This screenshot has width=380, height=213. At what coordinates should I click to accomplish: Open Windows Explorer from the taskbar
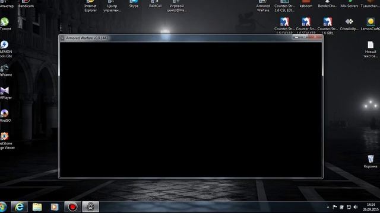tap(37, 207)
